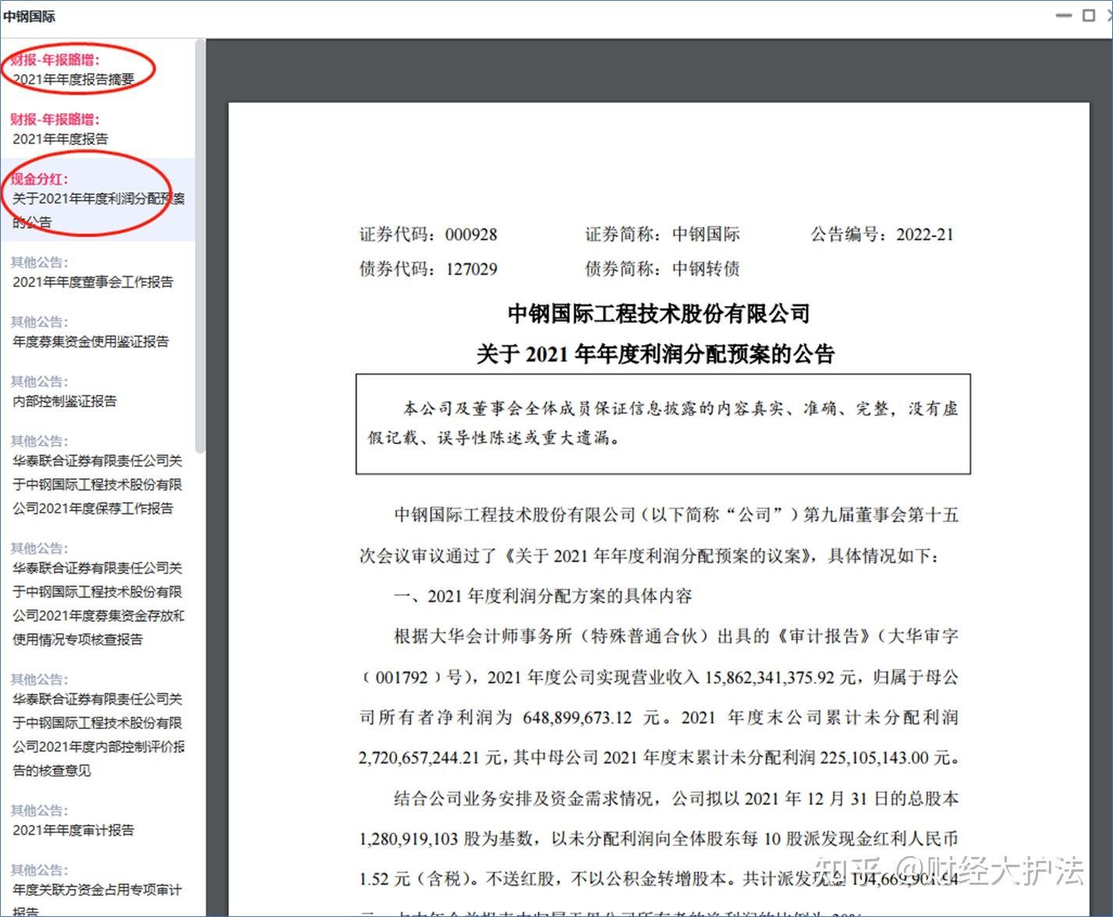This screenshot has width=1113, height=917.
Task: Minimize the 中钢国际 window
Action: coord(1063,15)
